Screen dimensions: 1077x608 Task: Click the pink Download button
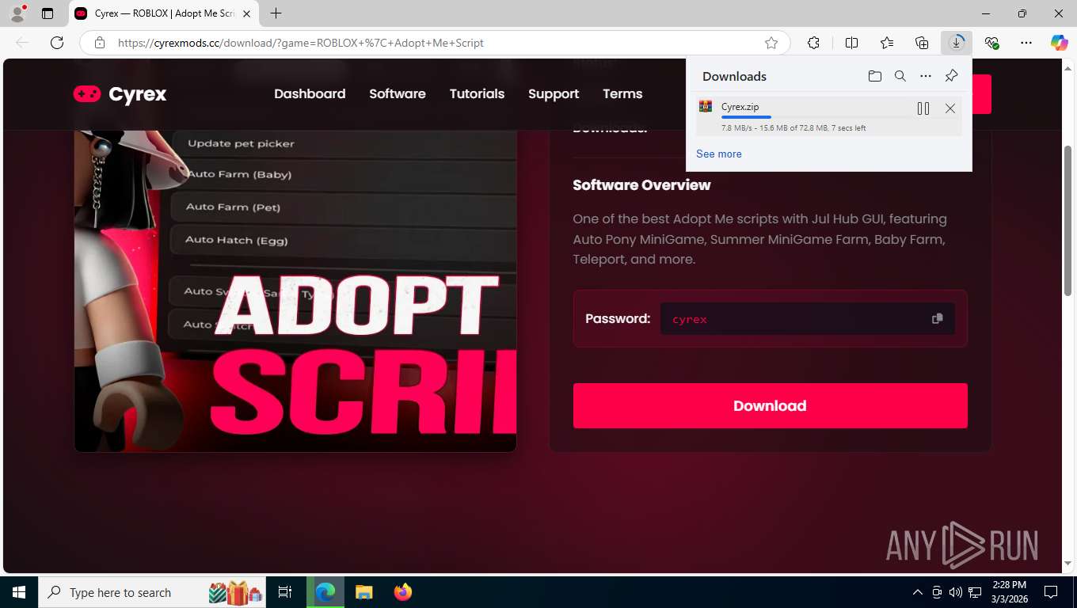click(770, 405)
